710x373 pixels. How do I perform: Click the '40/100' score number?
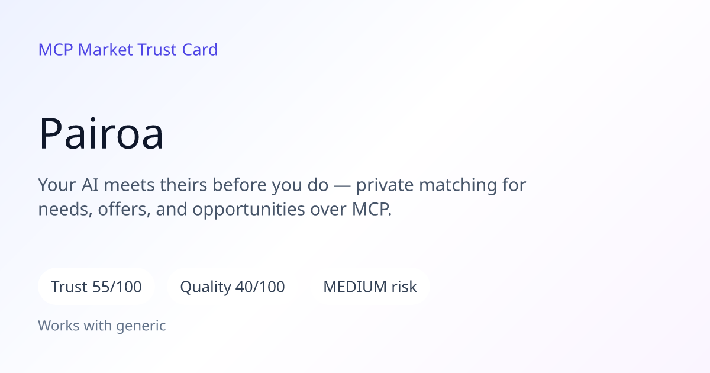point(260,287)
